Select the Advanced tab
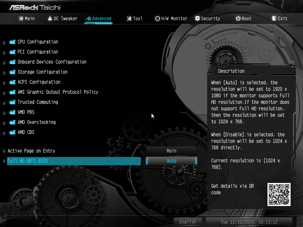 99,19
